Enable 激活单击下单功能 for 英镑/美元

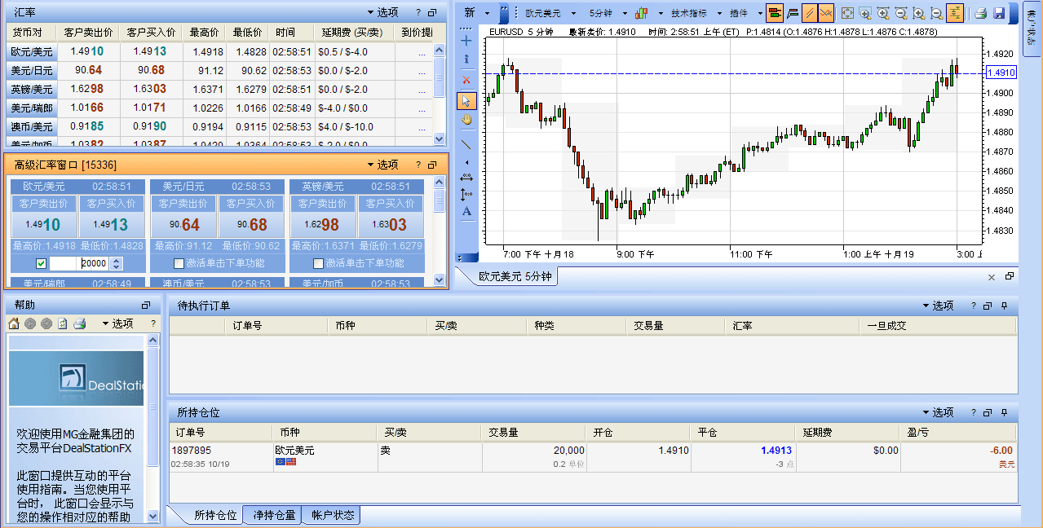[319, 263]
